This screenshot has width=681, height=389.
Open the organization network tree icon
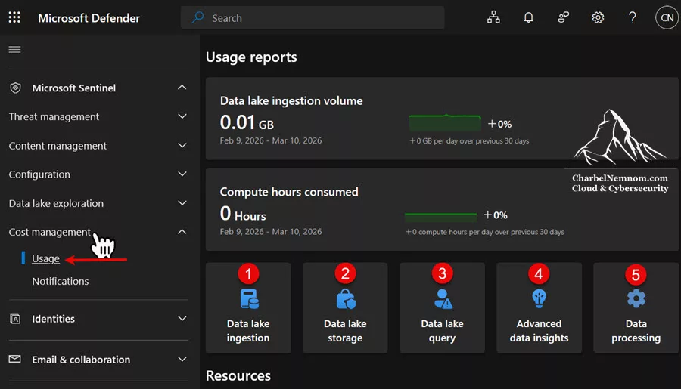[x=493, y=17]
